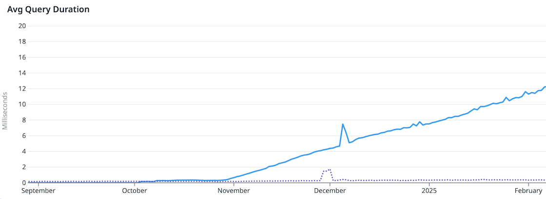Image resolution: width=546 pixels, height=199 pixels.
Task: Click the y-axis tick label 8
Action: coord(23,120)
